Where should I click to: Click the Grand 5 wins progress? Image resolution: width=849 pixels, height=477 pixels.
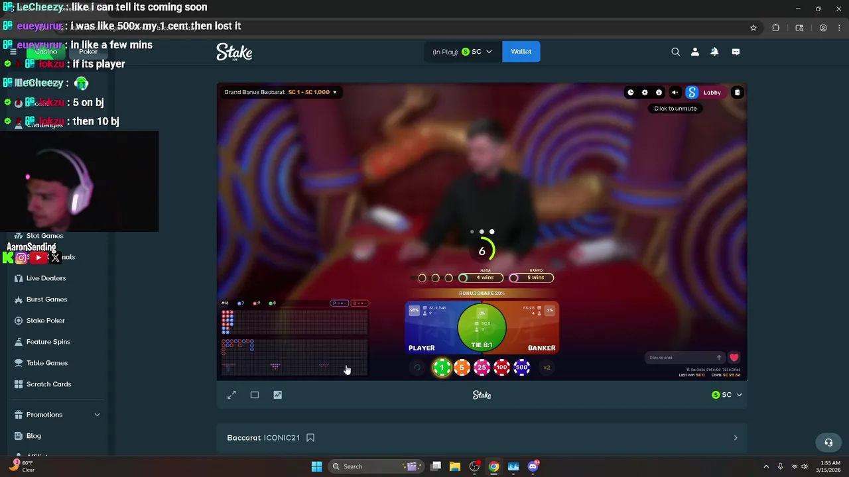point(531,278)
